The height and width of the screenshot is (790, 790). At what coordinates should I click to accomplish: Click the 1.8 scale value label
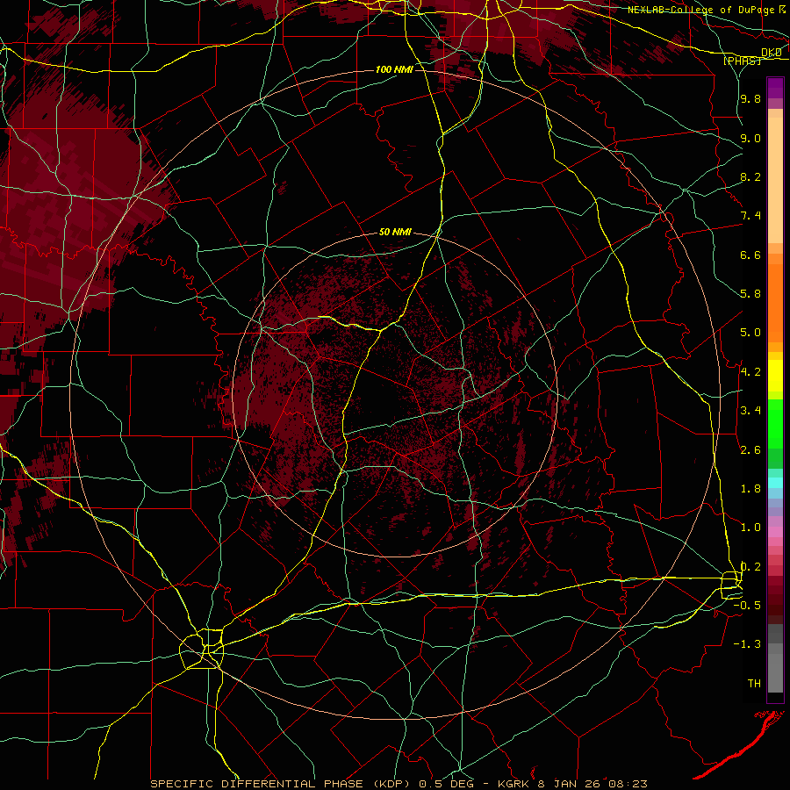click(x=750, y=489)
